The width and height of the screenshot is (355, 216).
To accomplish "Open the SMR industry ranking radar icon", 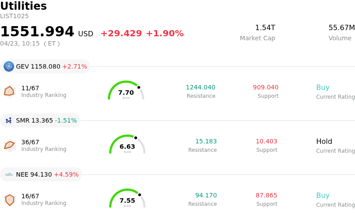I will pos(9,145).
